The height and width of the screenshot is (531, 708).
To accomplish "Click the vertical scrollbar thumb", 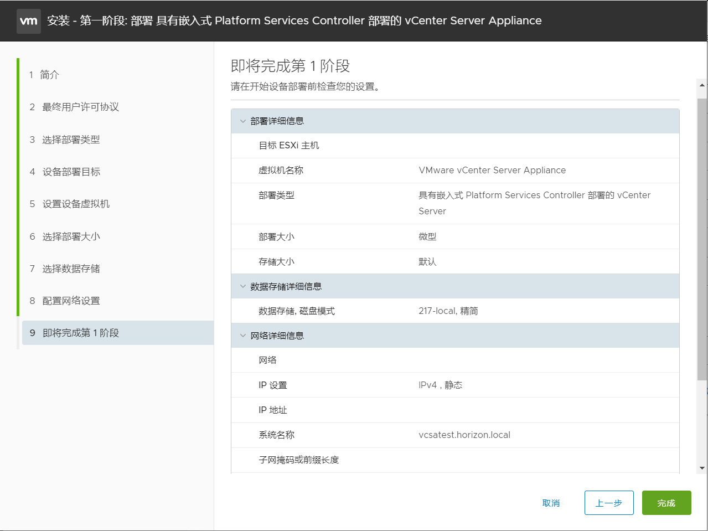I will coord(702,239).
